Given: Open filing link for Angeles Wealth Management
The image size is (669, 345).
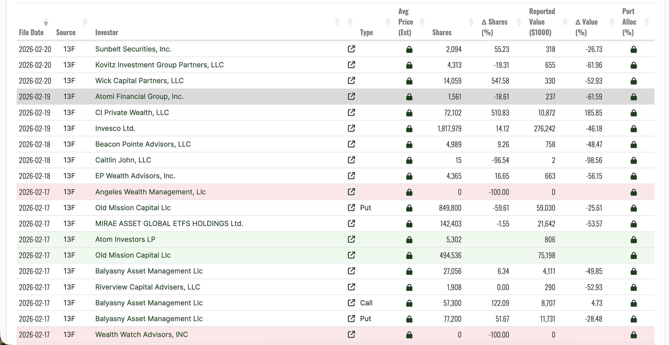Looking at the screenshot, I should click(351, 192).
